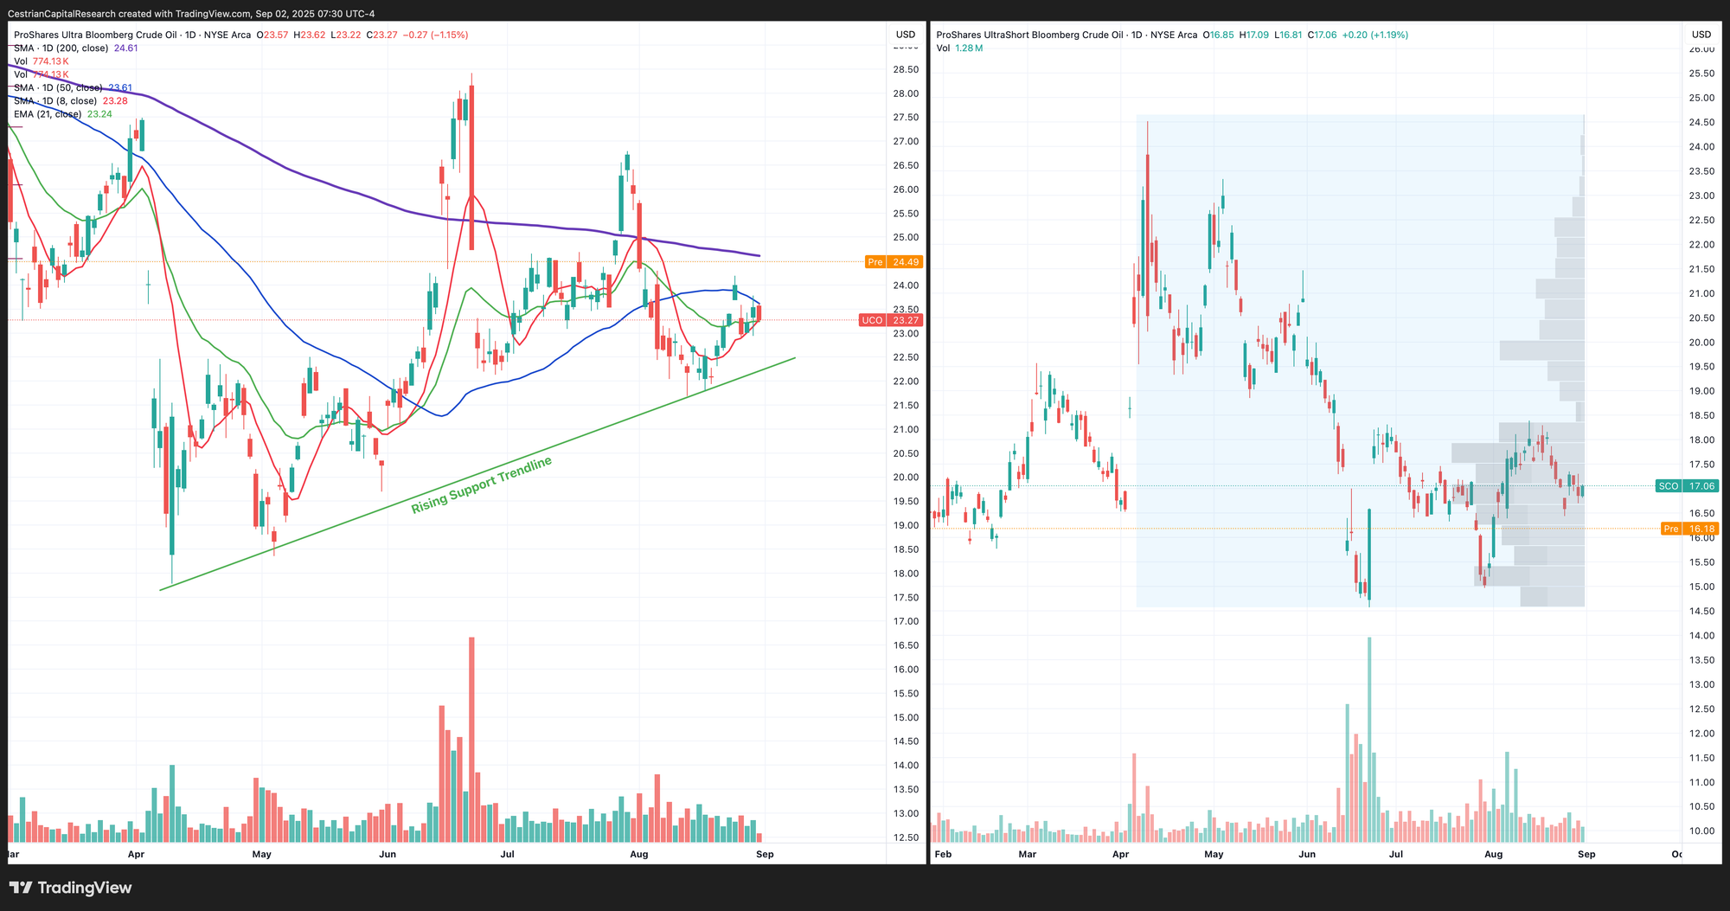The width and height of the screenshot is (1730, 911).
Task: Click the tallest green volume bar on SCO chart
Action: [x=1369, y=740]
